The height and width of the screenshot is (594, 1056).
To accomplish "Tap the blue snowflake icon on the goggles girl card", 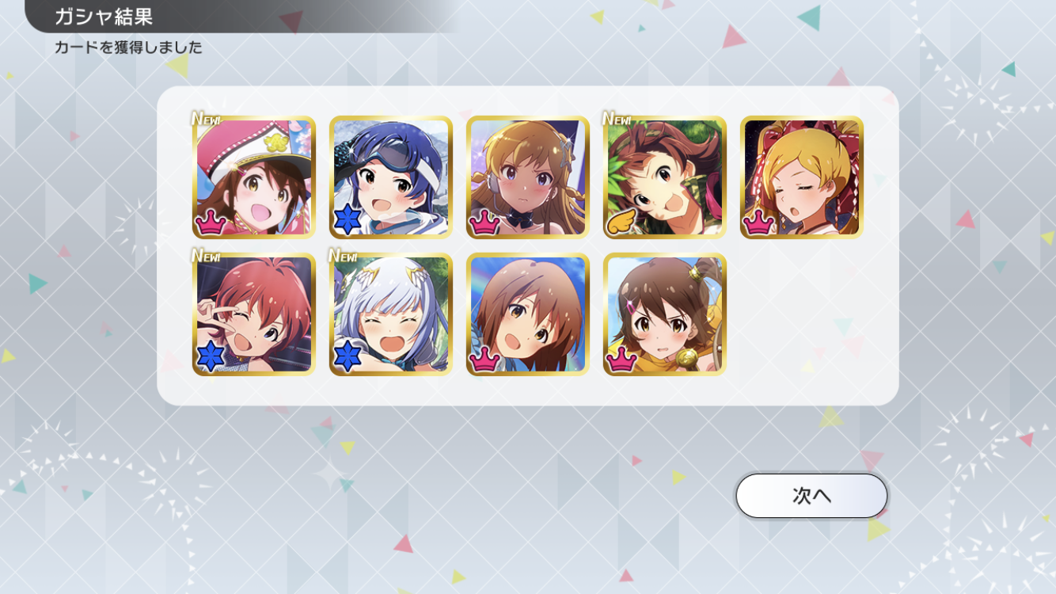I will coord(348,220).
